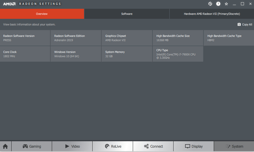The width and height of the screenshot is (254, 152).
Task: Click the updates notification icon
Action: point(210,4)
